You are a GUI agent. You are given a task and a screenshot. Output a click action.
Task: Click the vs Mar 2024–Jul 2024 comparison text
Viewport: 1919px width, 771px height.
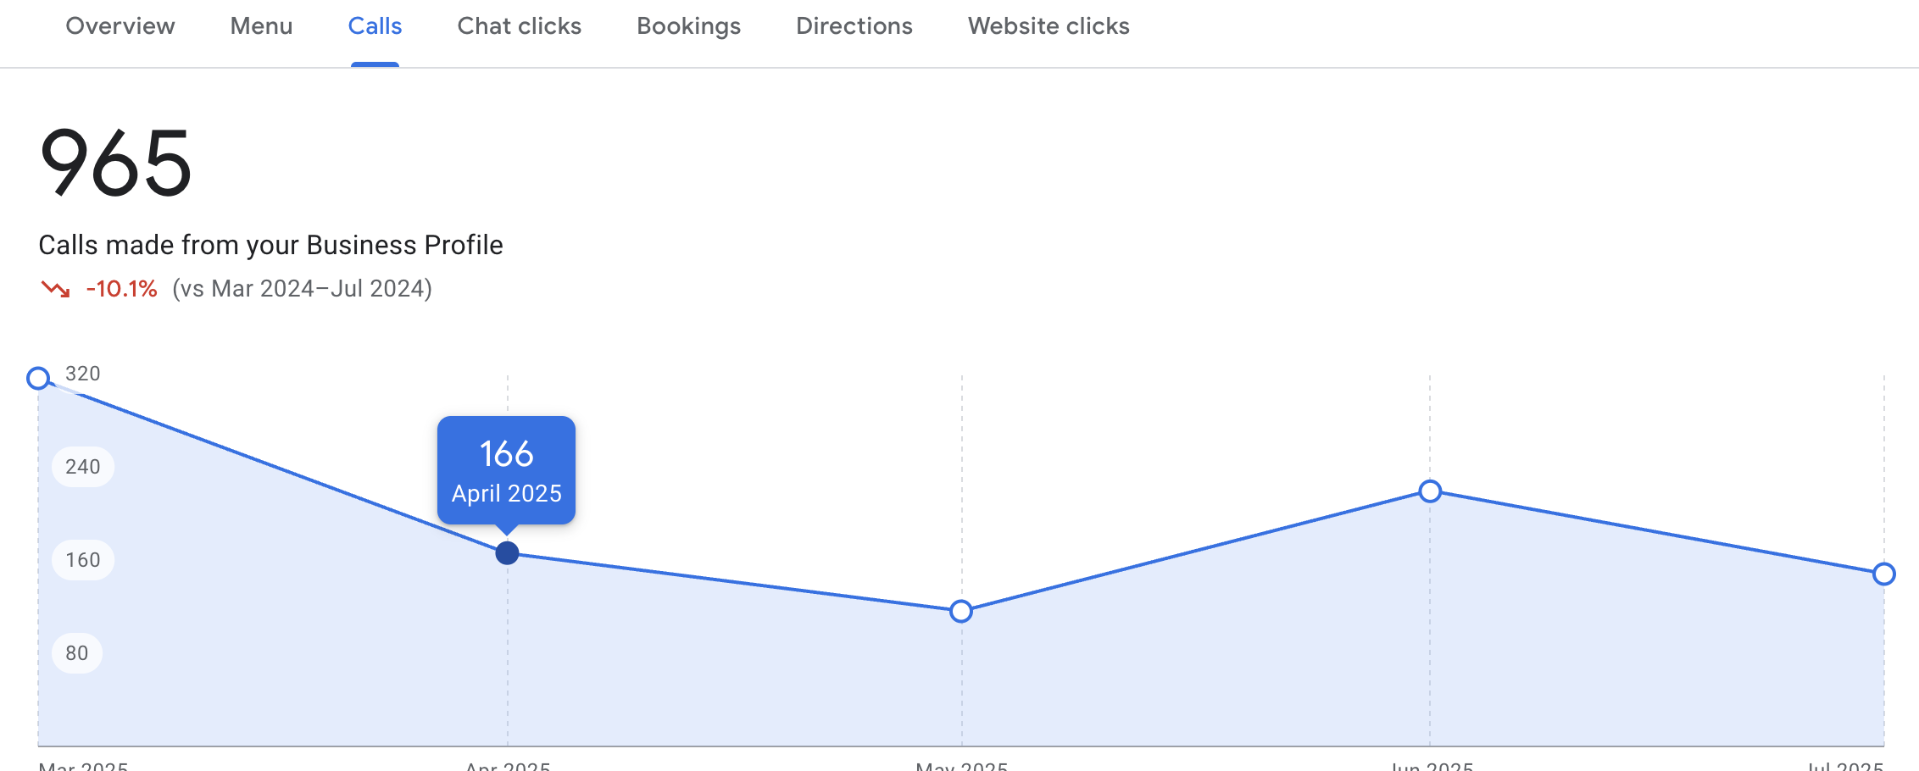[302, 289]
